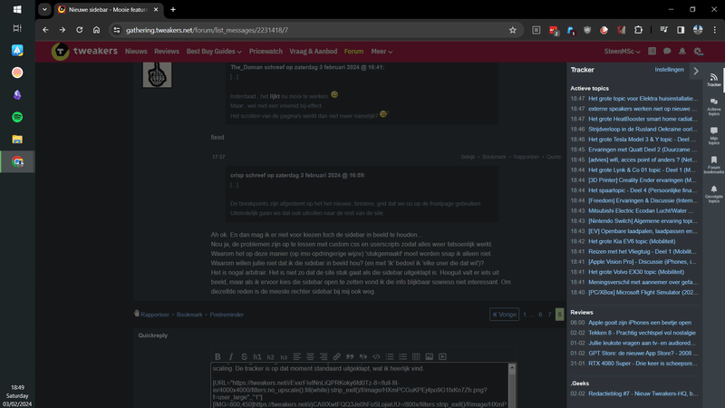
Task: Open the Tekken 8 review link
Action: [x=642, y=333]
